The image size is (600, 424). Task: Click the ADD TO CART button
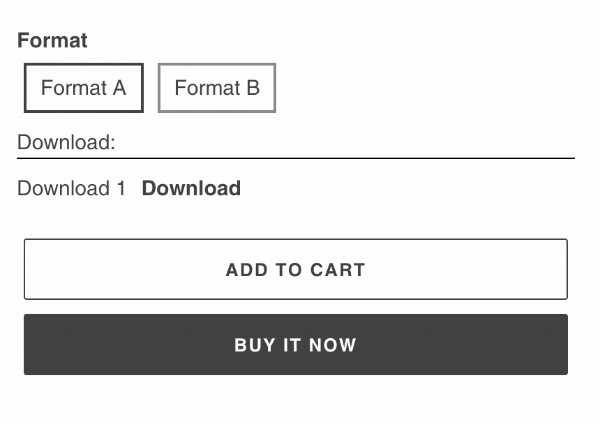[296, 270]
